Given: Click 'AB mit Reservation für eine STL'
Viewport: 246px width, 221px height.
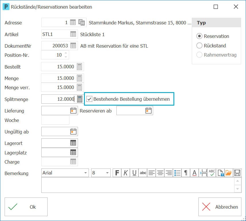Looking at the screenshot, I should pos(114,46).
